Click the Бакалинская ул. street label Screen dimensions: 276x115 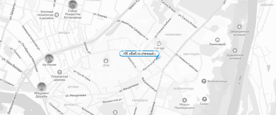pos(149,85)
